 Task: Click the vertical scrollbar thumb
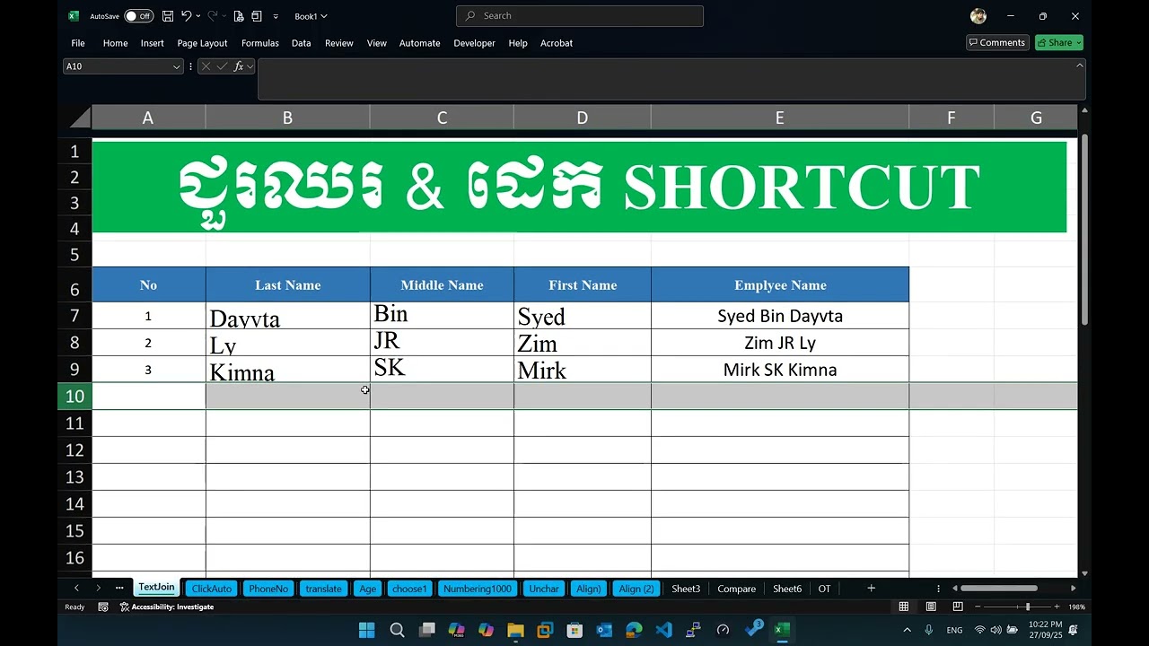point(1084,229)
